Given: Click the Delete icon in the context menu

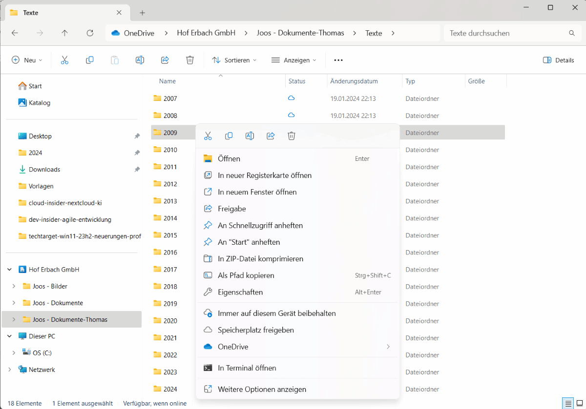Looking at the screenshot, I should coord(292,136).
